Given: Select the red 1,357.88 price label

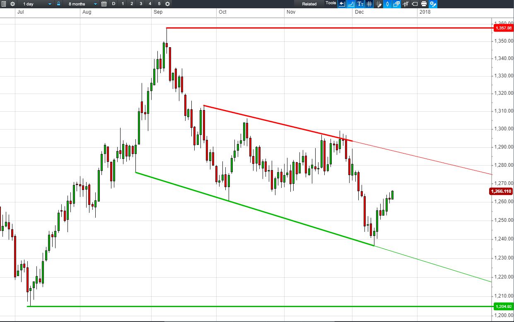Looking at the screenshot, I should [503, 28].
